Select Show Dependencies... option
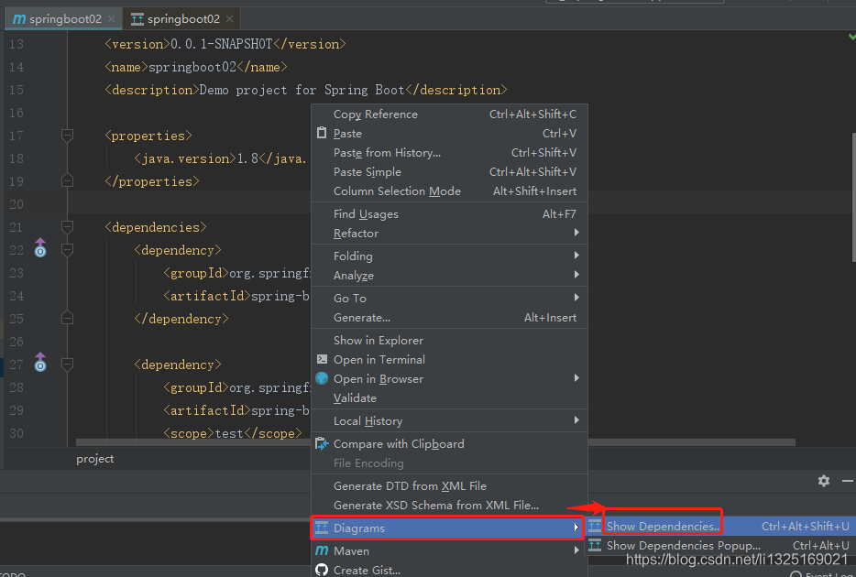The image size is (856, 577). pyautogui.click(x=720, y=527)
